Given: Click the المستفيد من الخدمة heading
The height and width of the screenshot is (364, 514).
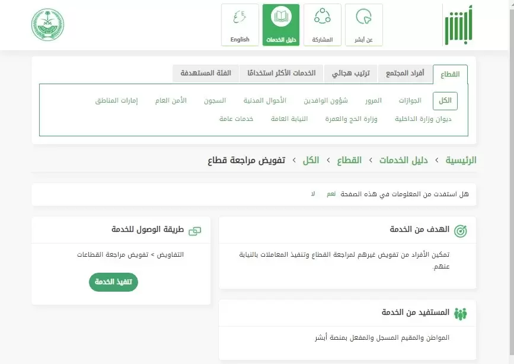Looking at the screenshot, I should (x=416, y=312).
